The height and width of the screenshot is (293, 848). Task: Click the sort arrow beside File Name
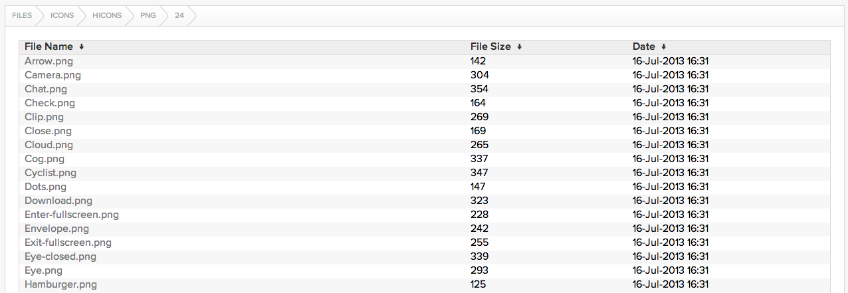pos(81,47)
